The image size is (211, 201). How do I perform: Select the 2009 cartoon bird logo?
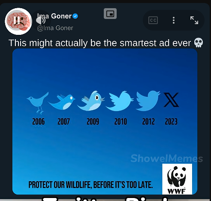click(91, 101)
